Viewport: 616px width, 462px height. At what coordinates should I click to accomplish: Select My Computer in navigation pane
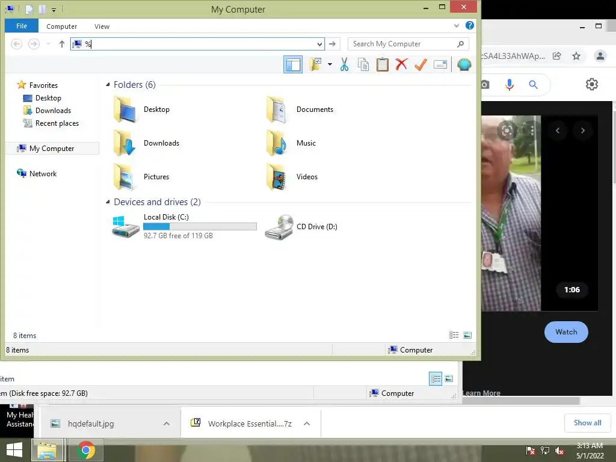point(52,149)
